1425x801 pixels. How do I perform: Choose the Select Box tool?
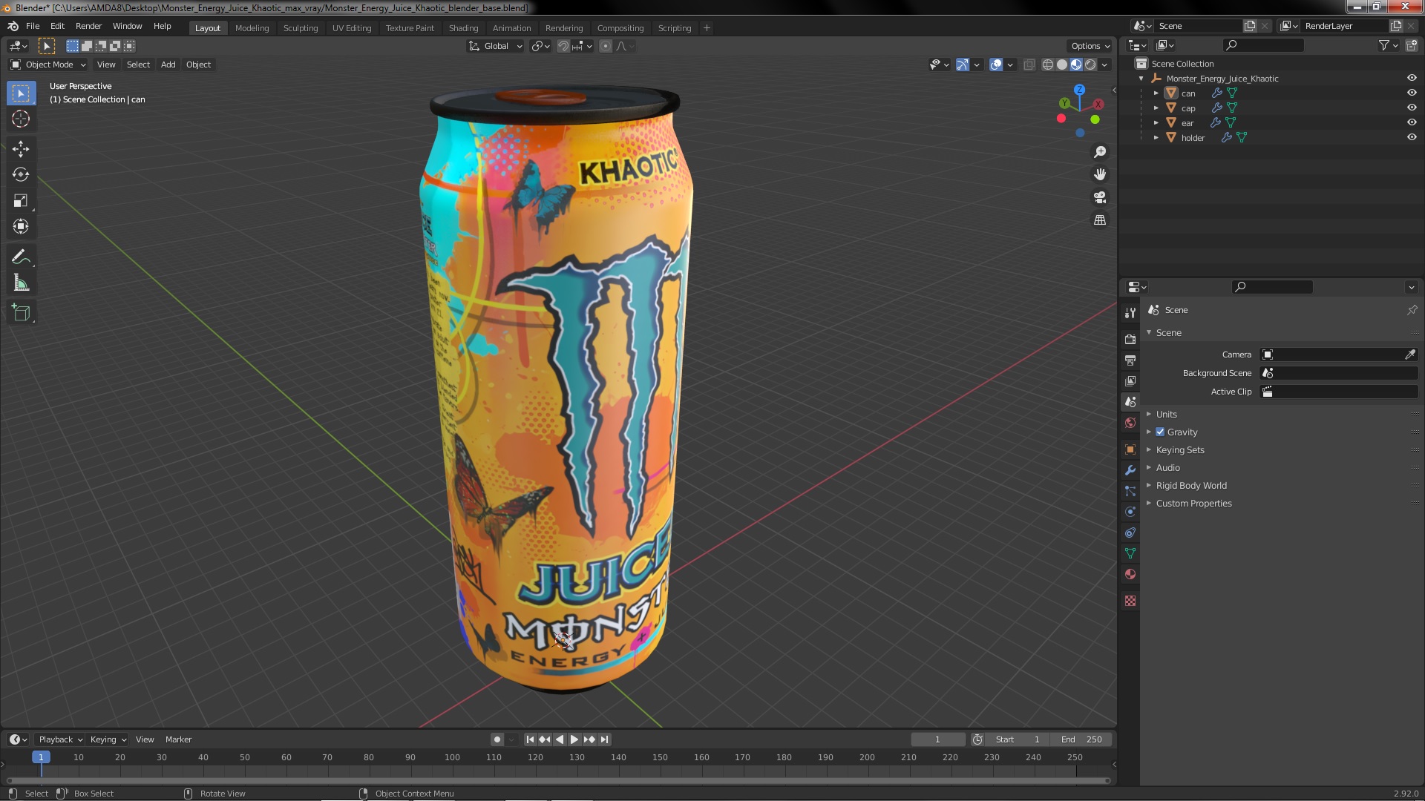point(21,93)
